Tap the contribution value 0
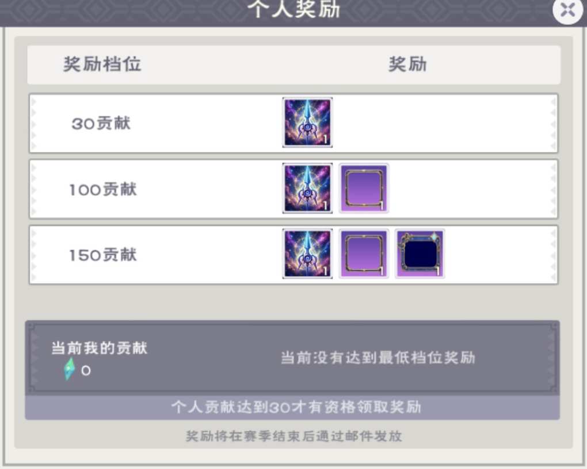Image resolution: width=587 pixels, height=469 pixels. [x=86, y=371]
